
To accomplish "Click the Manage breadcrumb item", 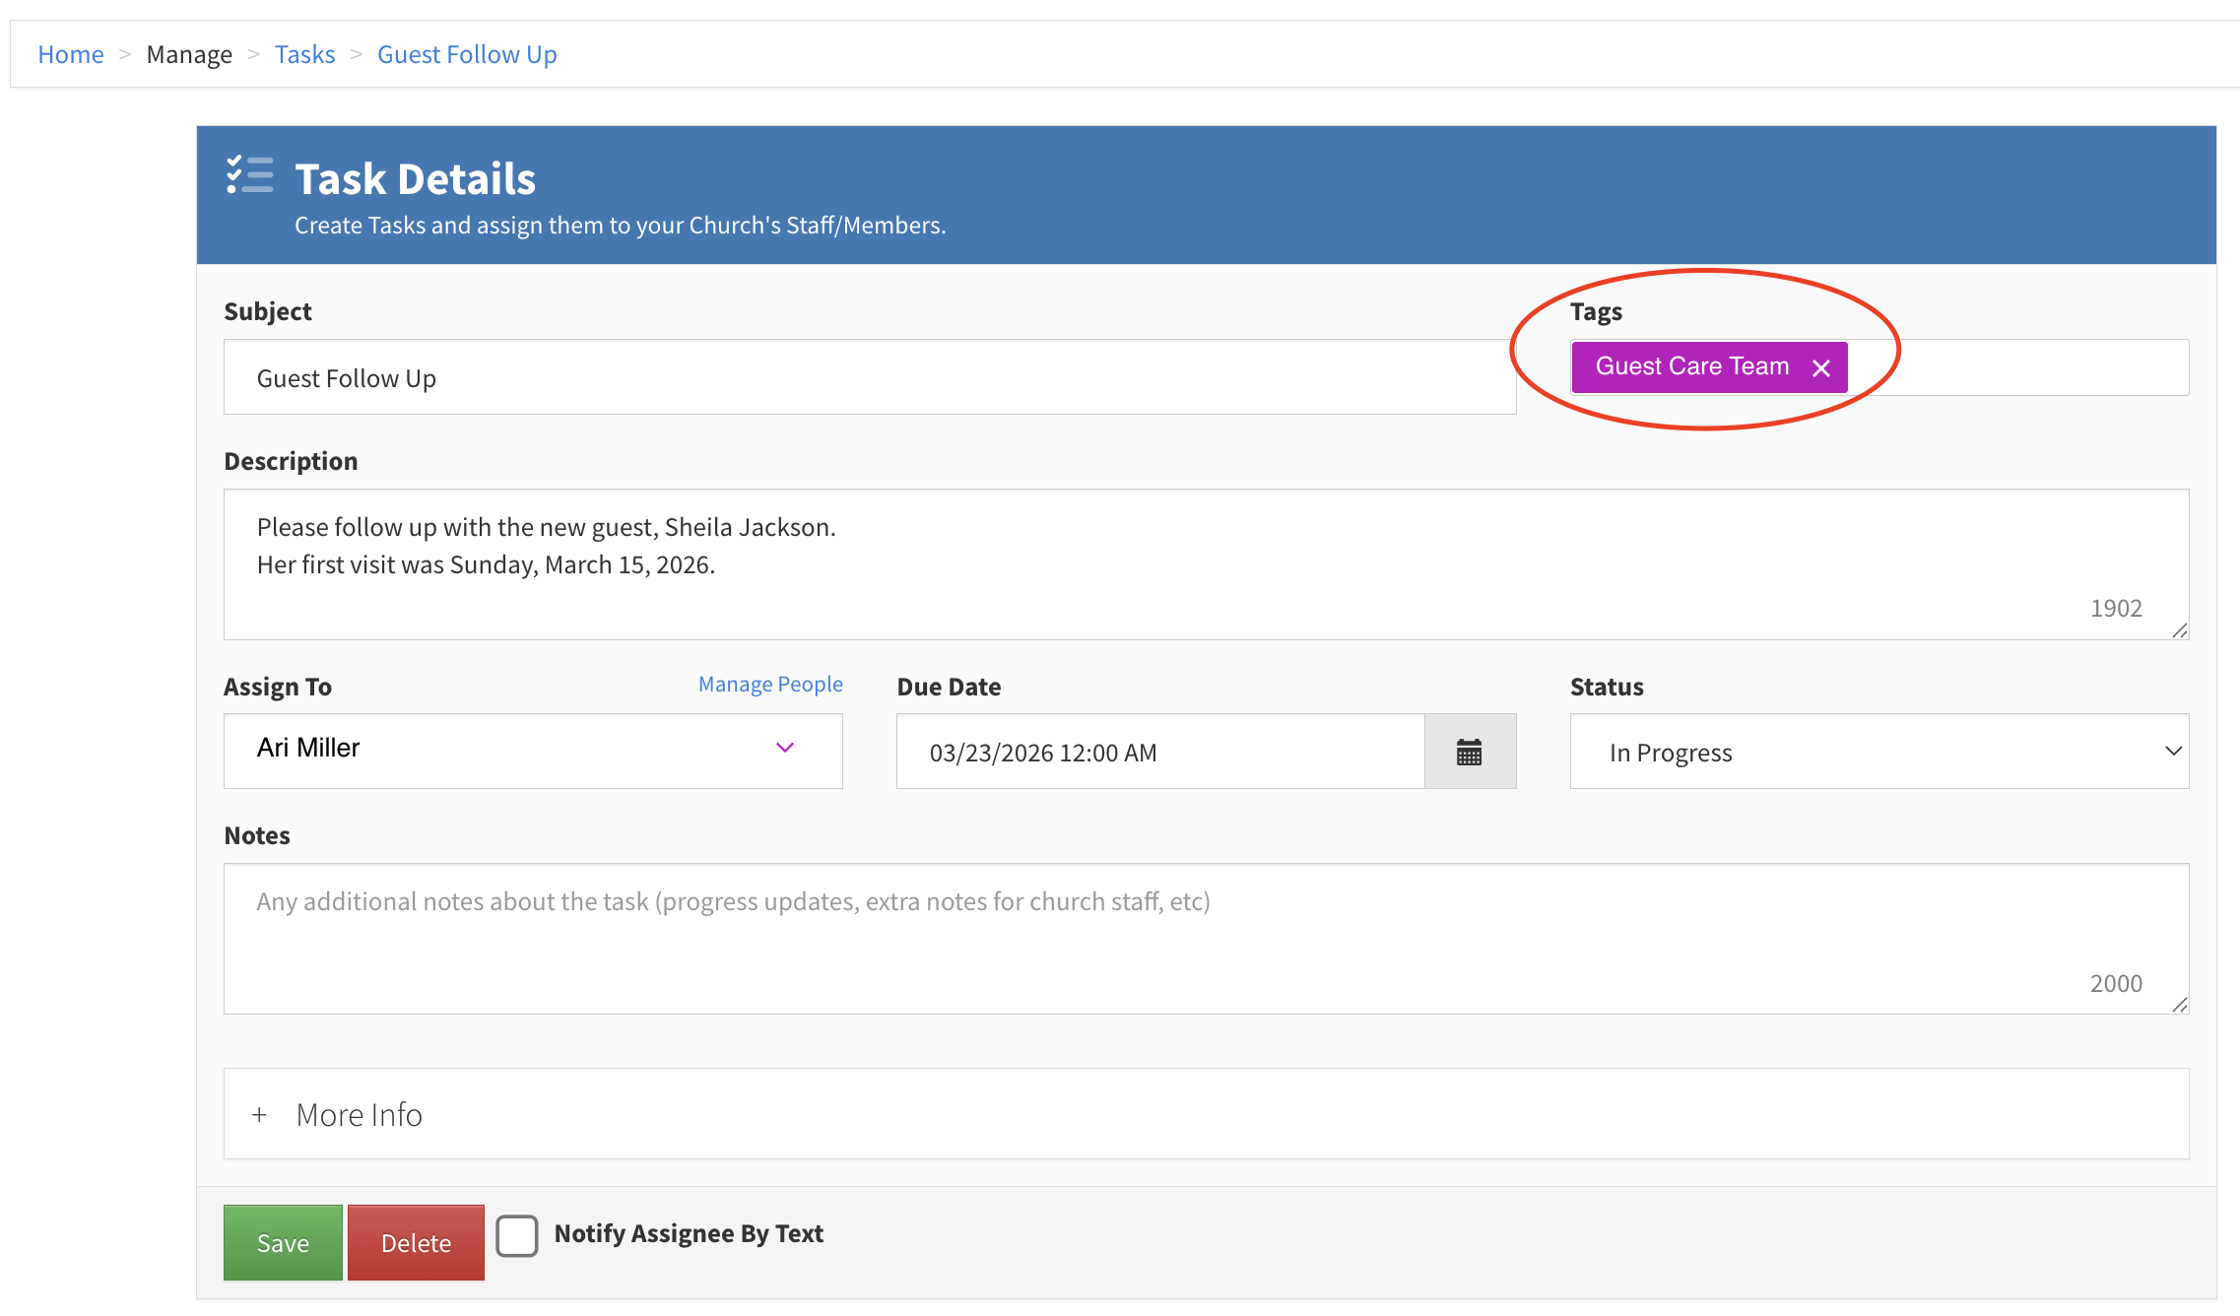I will click(189, 54).
